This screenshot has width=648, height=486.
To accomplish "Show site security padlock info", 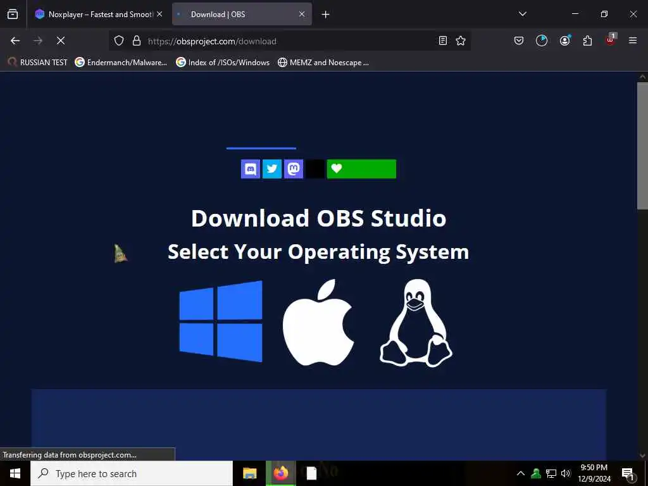I will point(137,41).
